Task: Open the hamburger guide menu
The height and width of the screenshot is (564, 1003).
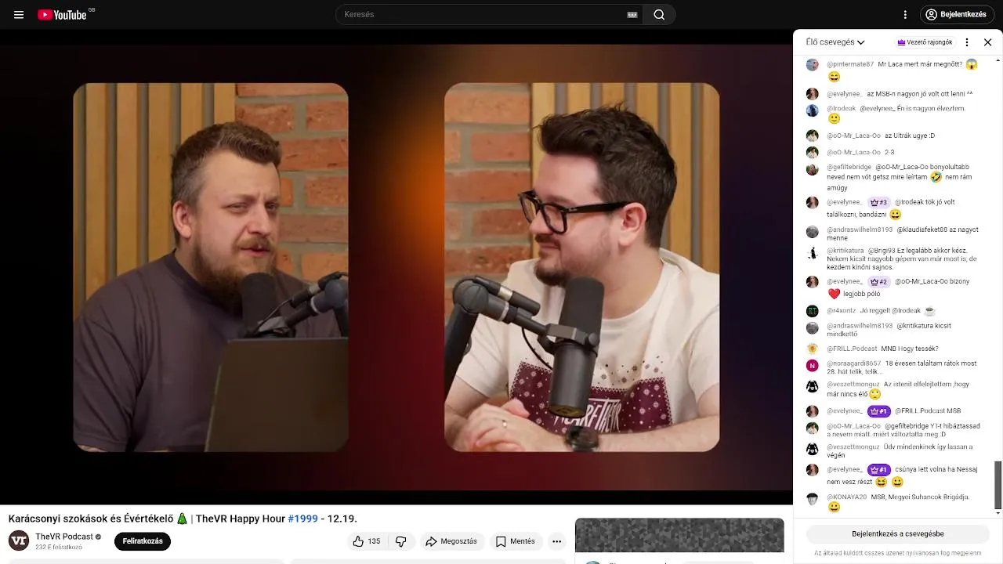Action: click(19, 15)
